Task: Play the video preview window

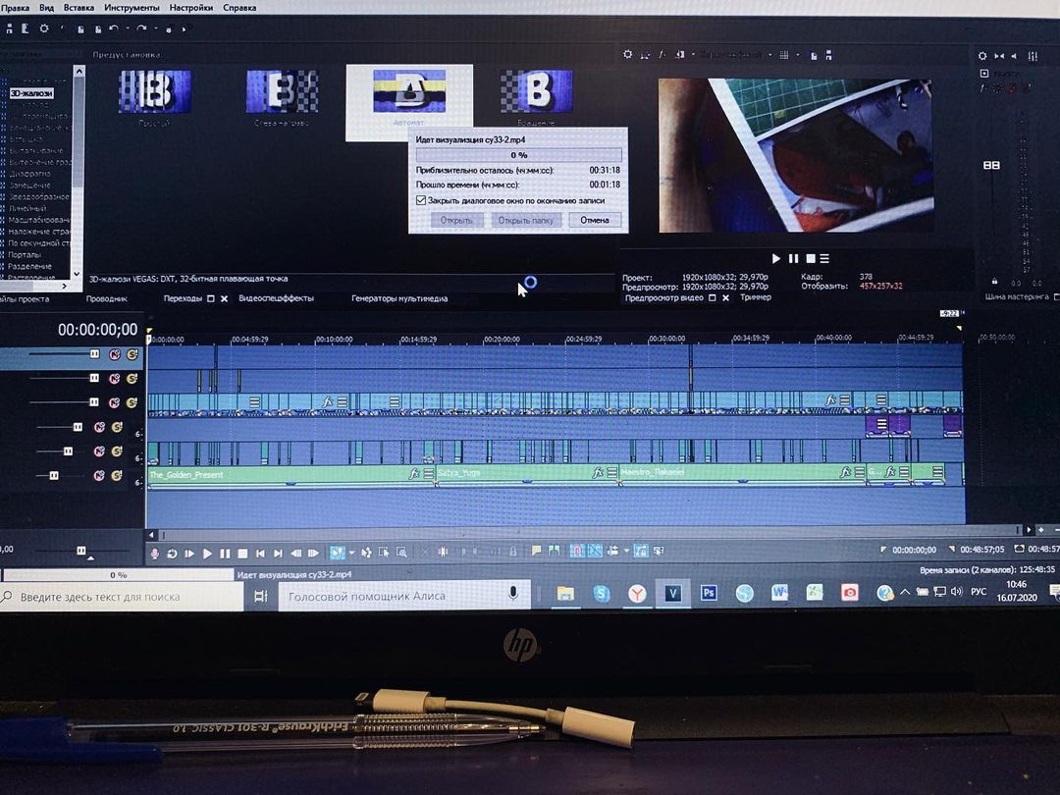Action: (x=776, y=258)
